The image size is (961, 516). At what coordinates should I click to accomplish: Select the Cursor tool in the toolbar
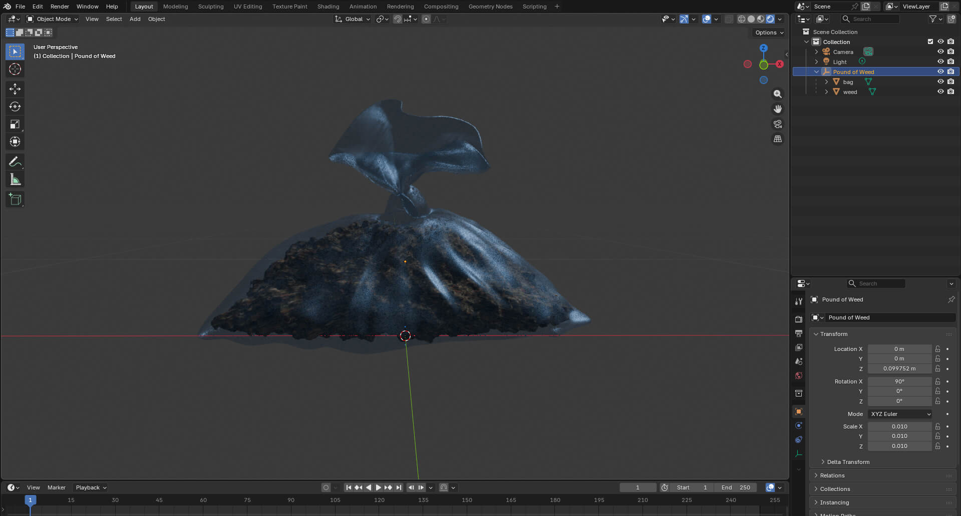coord(15,69)
